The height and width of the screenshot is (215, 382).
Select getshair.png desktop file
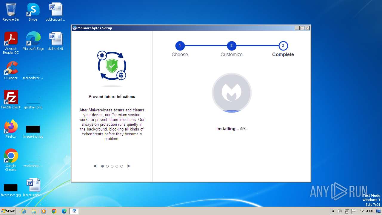33,102
